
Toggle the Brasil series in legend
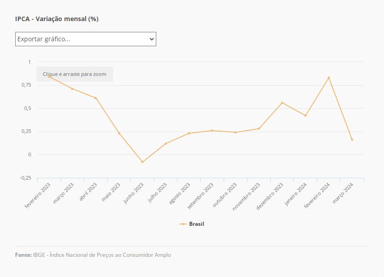196,224
